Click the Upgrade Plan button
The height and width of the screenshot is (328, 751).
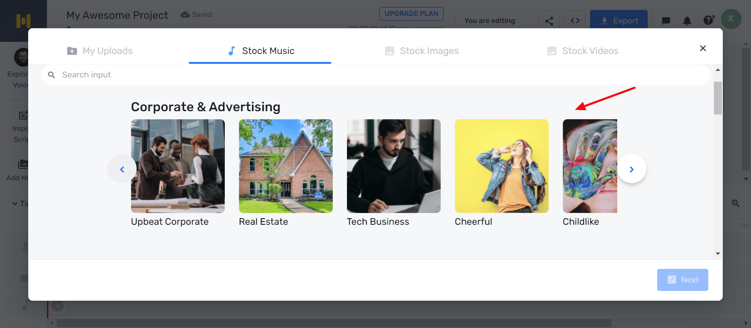[x=411, y=14]
